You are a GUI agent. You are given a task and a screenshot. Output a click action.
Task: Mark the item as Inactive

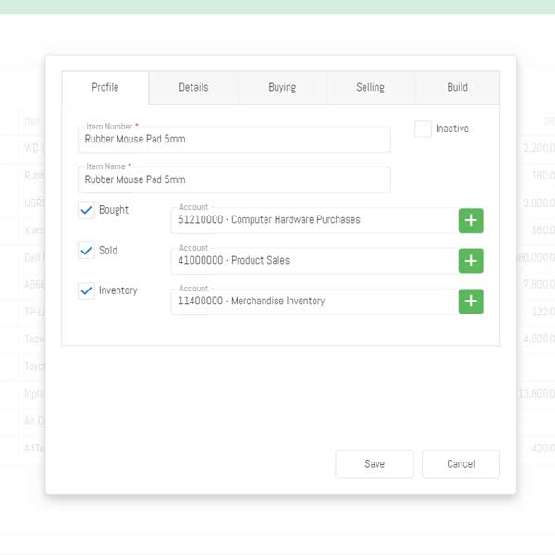coord(423,129)
